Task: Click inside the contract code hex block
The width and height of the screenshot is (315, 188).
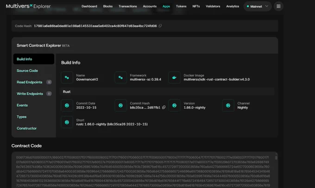Action: [143, 170]
